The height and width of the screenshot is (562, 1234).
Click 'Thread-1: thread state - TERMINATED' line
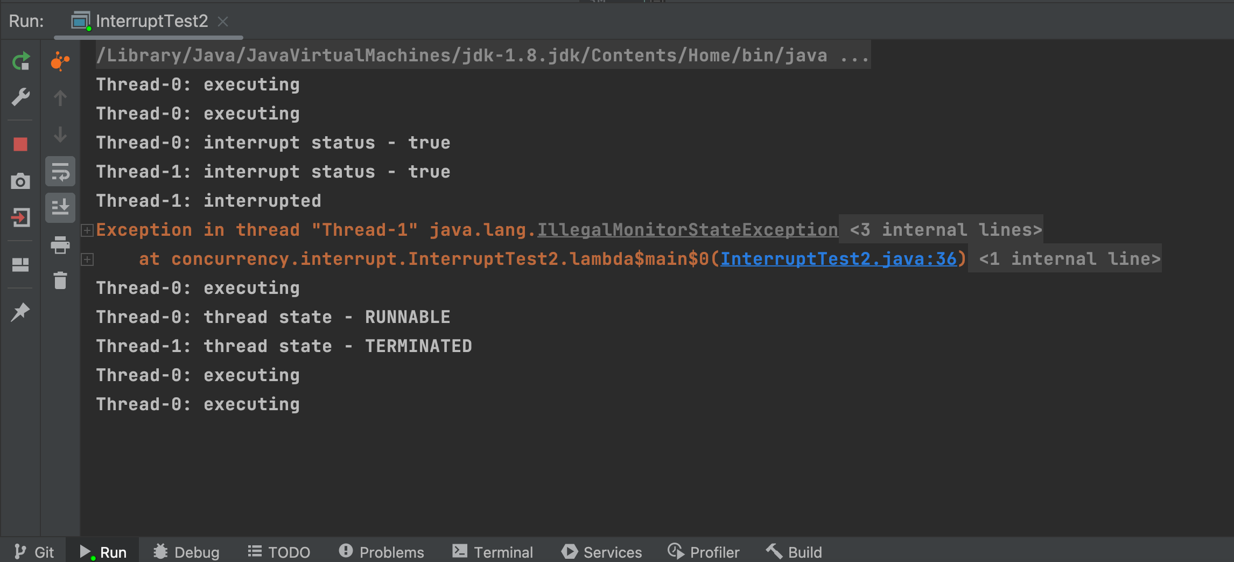[284, 346]
